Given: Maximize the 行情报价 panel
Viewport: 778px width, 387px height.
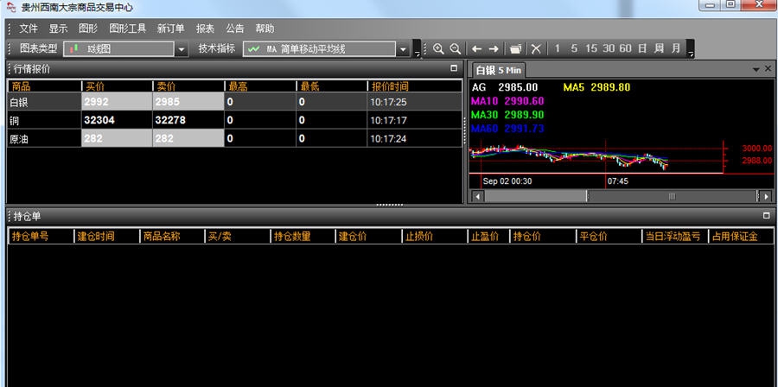Looking at the screenshot, I should pyautogui.click(x=455, y=68).
